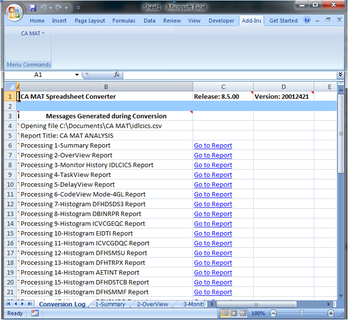The width and height of the screenshot is (348, 321).
Task: Select cell 'Report Title: CA MAT ANALYSIS'
Action: click(x=106, y=135)
